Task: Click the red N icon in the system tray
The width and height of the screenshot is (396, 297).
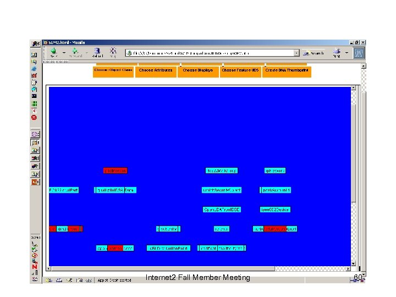Action: click(x=35, y=267)
